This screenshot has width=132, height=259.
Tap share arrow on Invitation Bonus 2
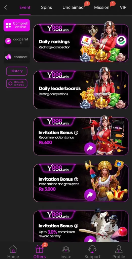[90, 195]
